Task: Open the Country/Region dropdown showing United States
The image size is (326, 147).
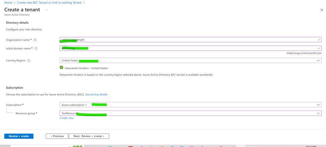Action: pyautogui.click(x=191, y=60)
